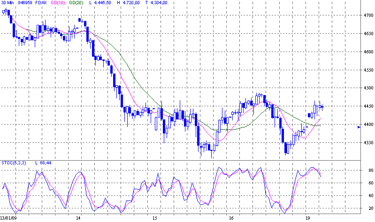Click the 4600 price axis label
The height and width of the screenshot is (222, 375).
(x=368, y=52)
